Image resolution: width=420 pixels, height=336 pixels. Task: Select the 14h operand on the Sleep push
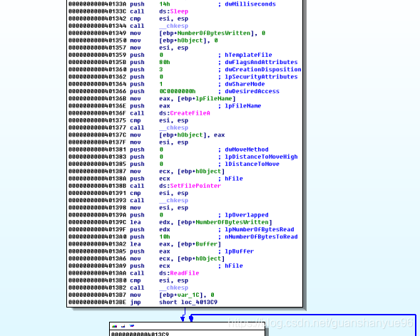[x=165, y=4]
